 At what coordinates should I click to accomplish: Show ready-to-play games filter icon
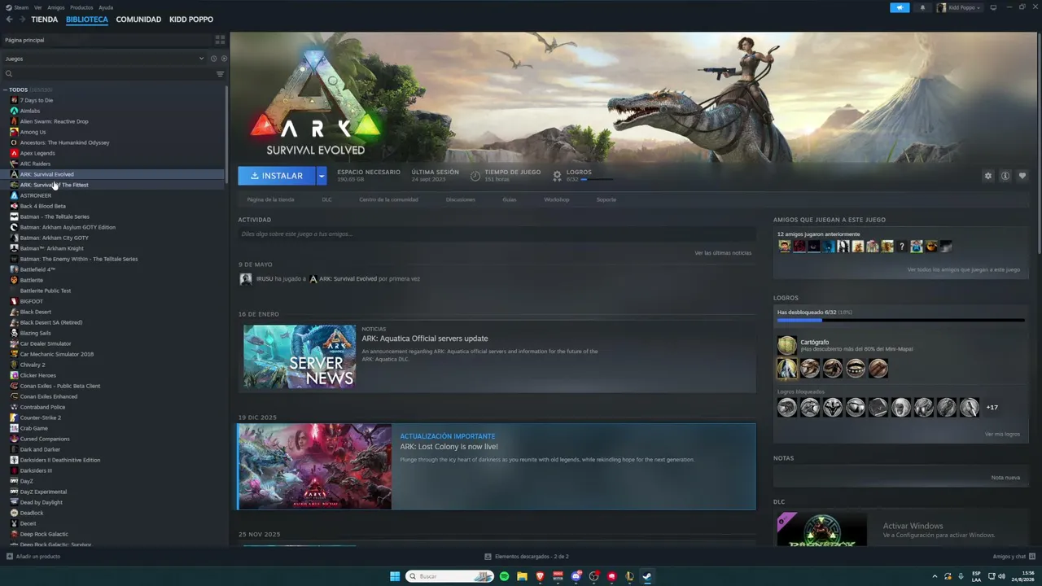pyautogui.click(x=224, y=59)
